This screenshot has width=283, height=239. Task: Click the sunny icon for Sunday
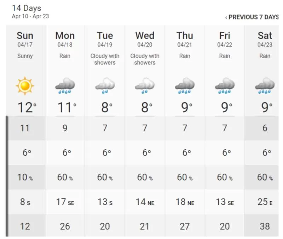(25, 86)
